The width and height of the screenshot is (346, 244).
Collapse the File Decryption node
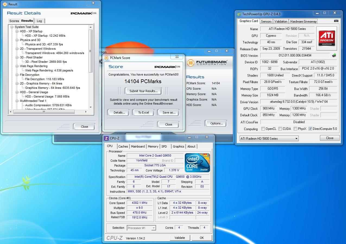click(x=17, y=75)
